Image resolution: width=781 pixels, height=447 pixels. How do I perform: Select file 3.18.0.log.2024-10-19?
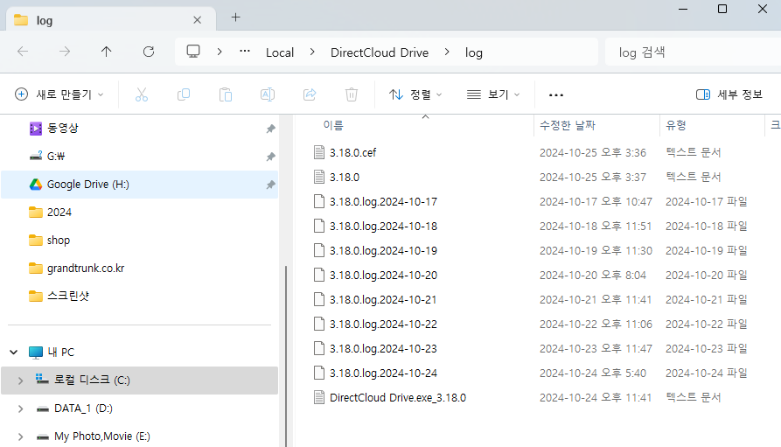tap(383, 251)
